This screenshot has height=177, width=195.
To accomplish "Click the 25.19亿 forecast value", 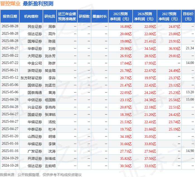I will coord(174,129).
